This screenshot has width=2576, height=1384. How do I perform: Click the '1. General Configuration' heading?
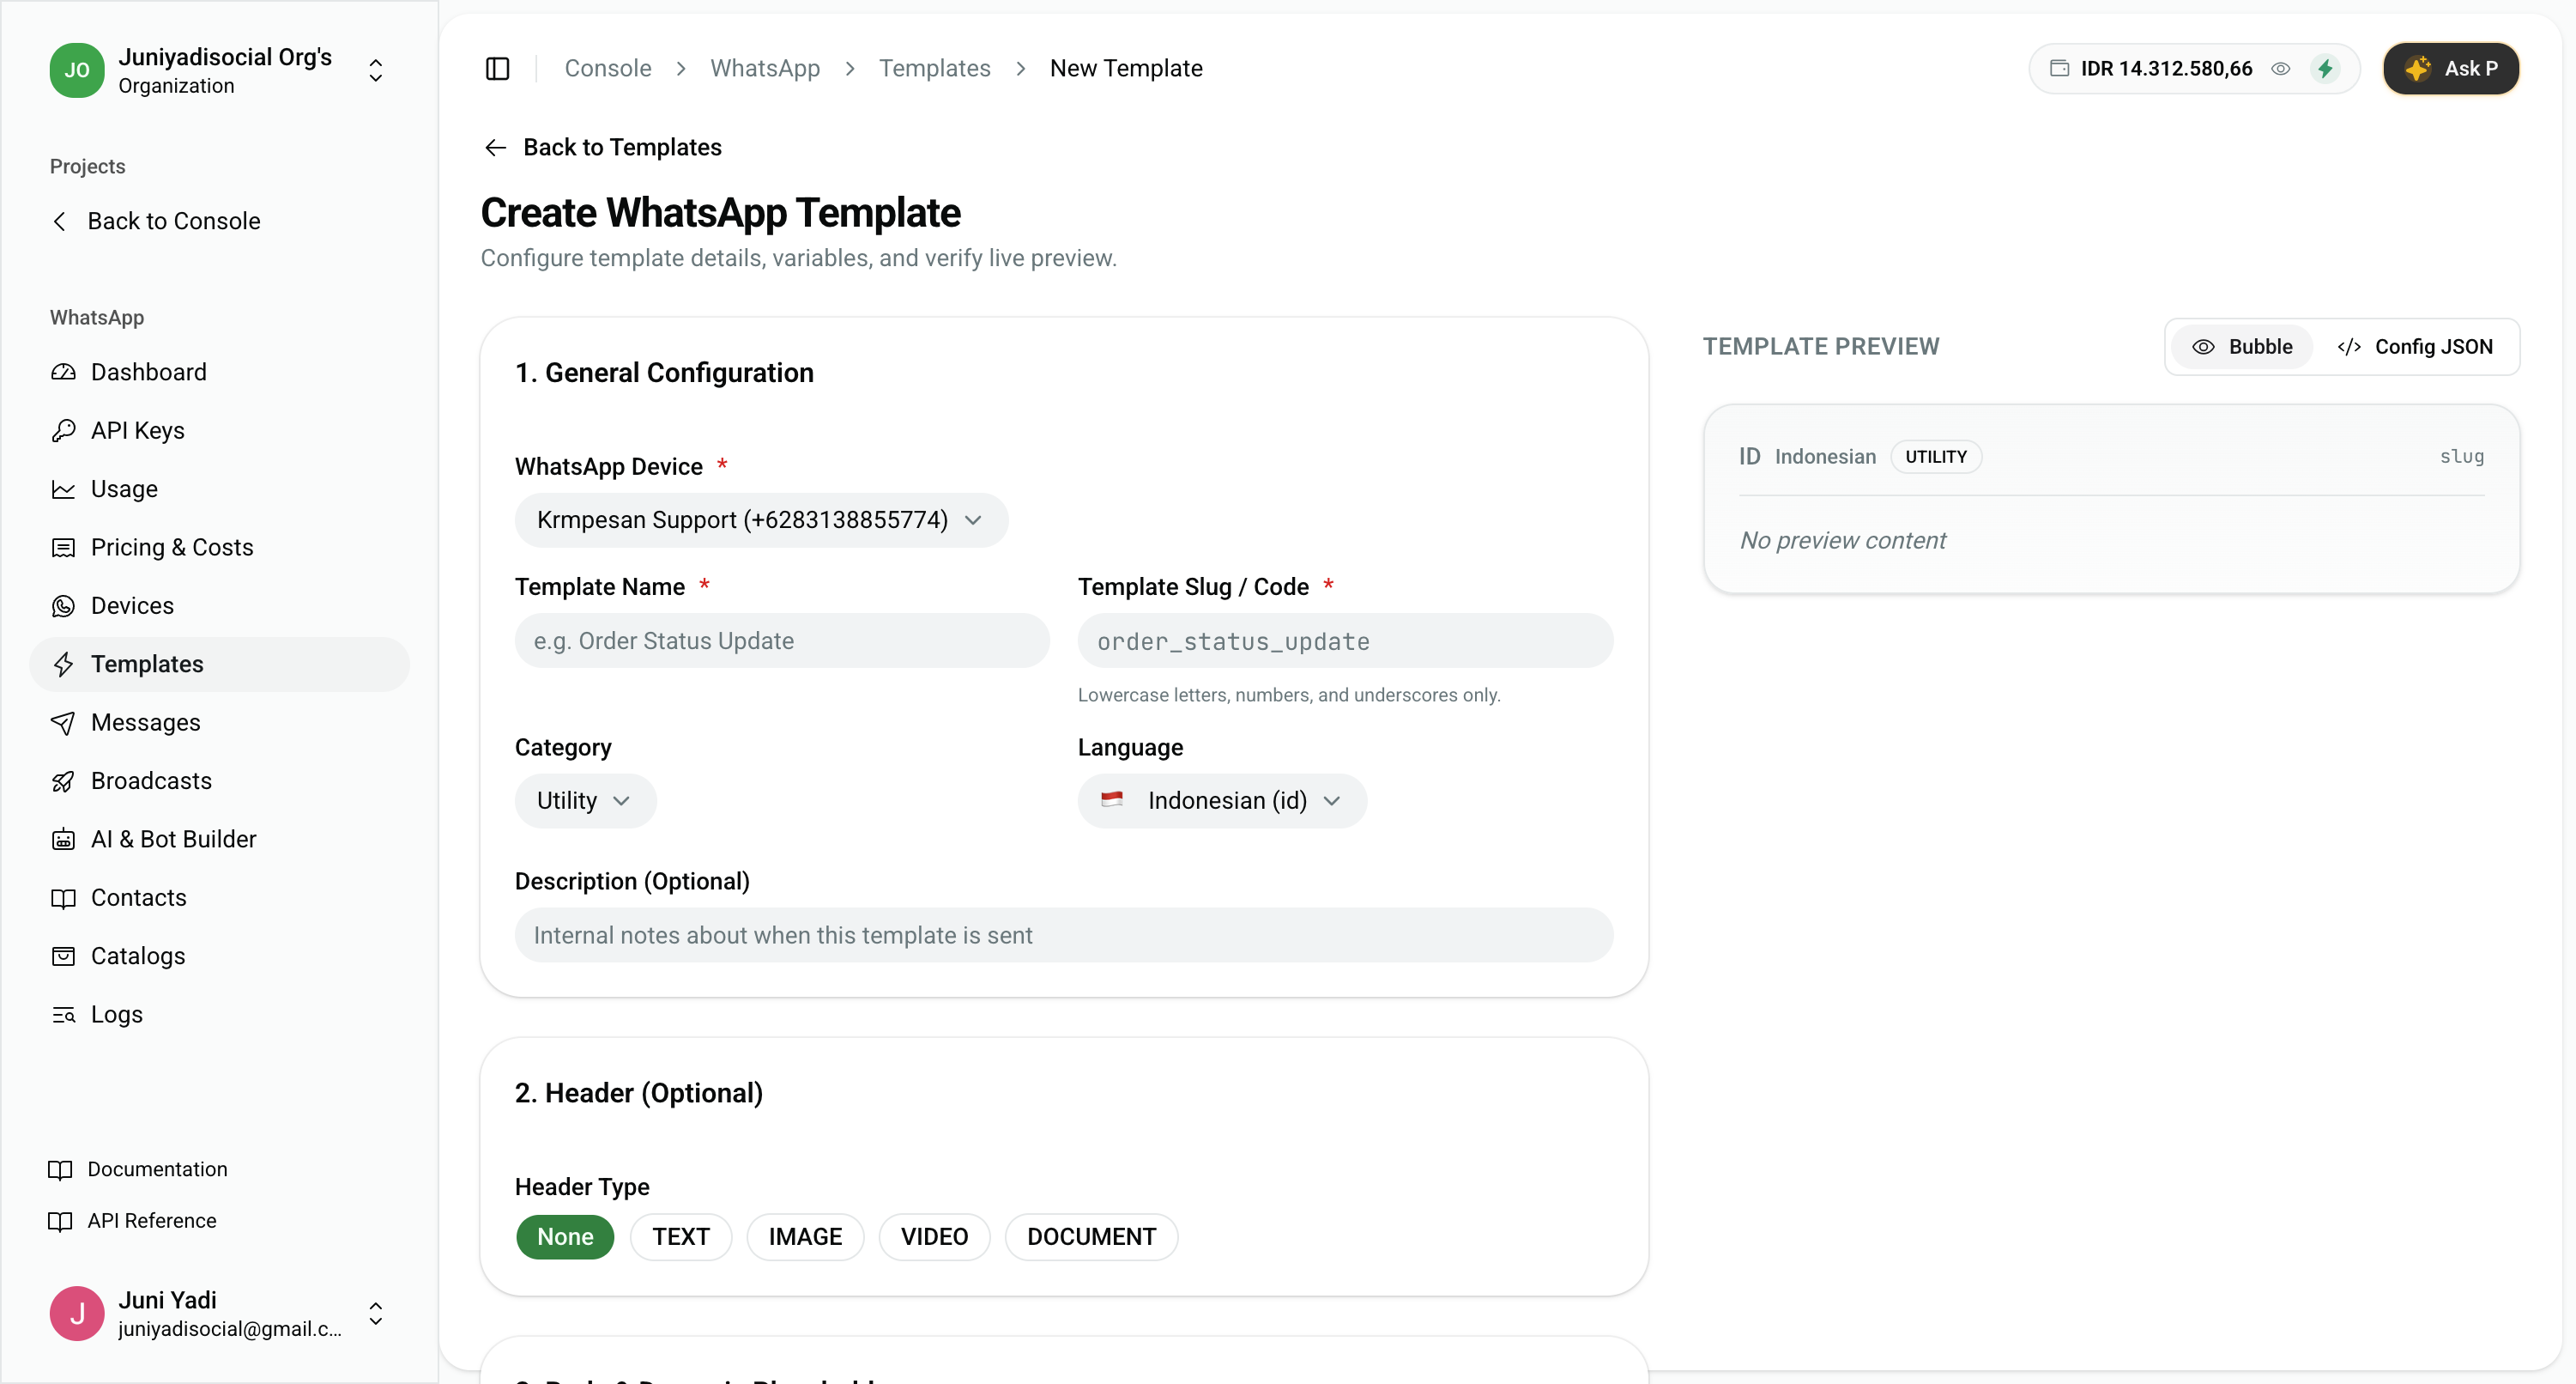pyautogui.click(x=664, y=373)
